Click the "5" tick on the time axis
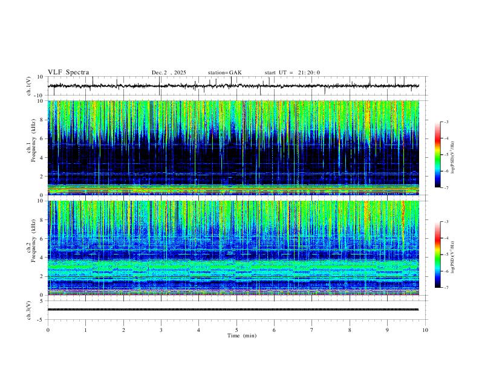Screen dimensions: 479x370 (x=236, y=330)
